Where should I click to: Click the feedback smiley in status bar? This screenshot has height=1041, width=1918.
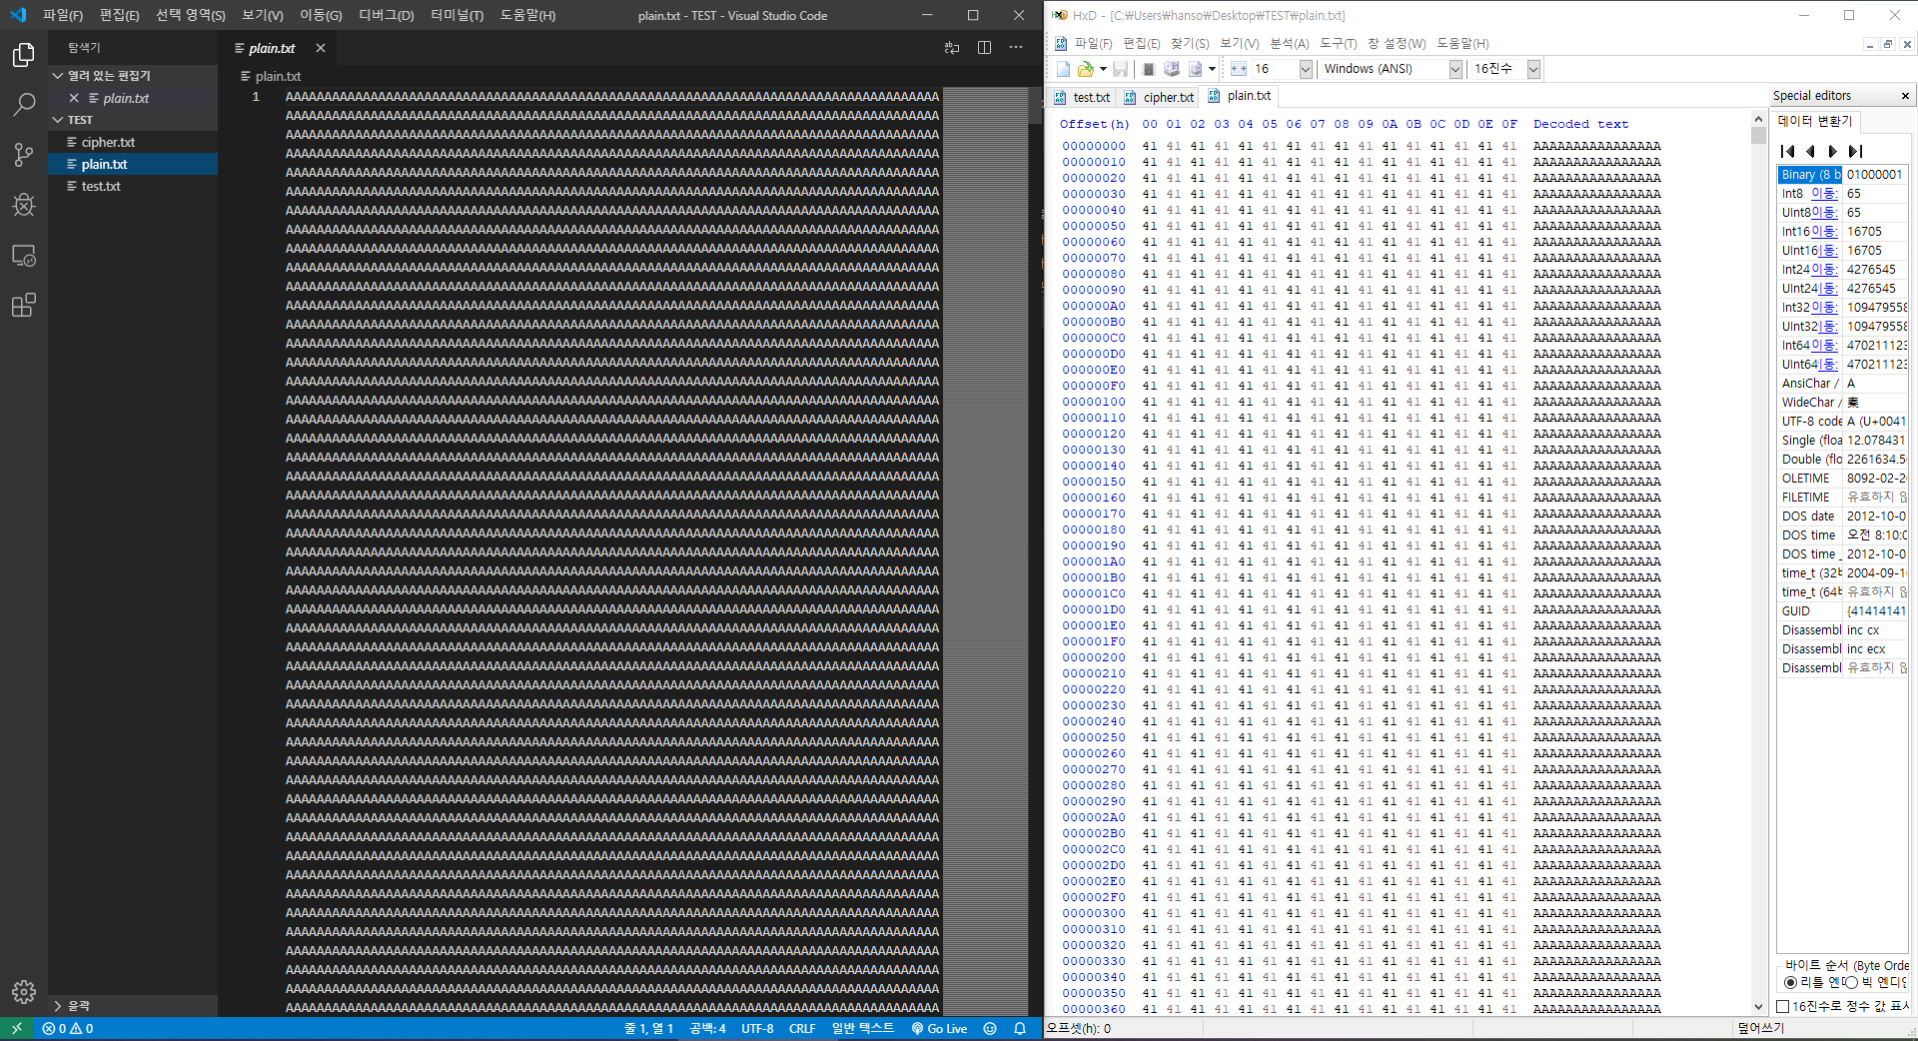(990, 1028)
